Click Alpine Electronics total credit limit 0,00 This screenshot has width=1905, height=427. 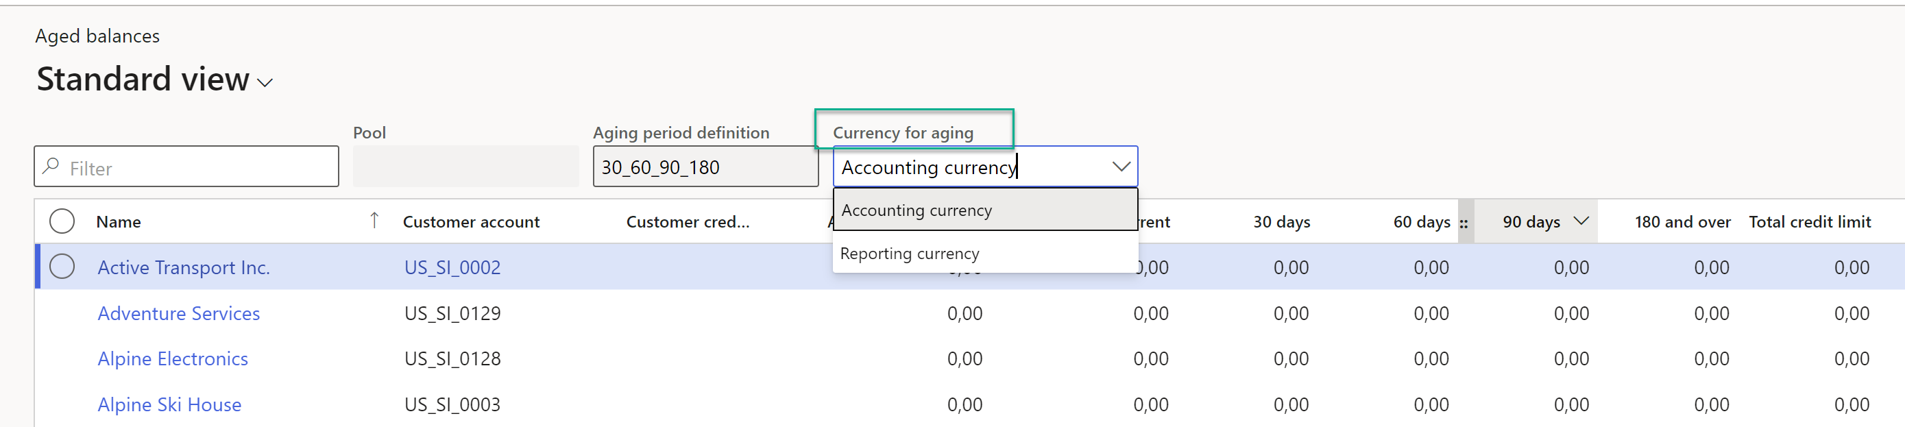click(x=1851, y=359)
